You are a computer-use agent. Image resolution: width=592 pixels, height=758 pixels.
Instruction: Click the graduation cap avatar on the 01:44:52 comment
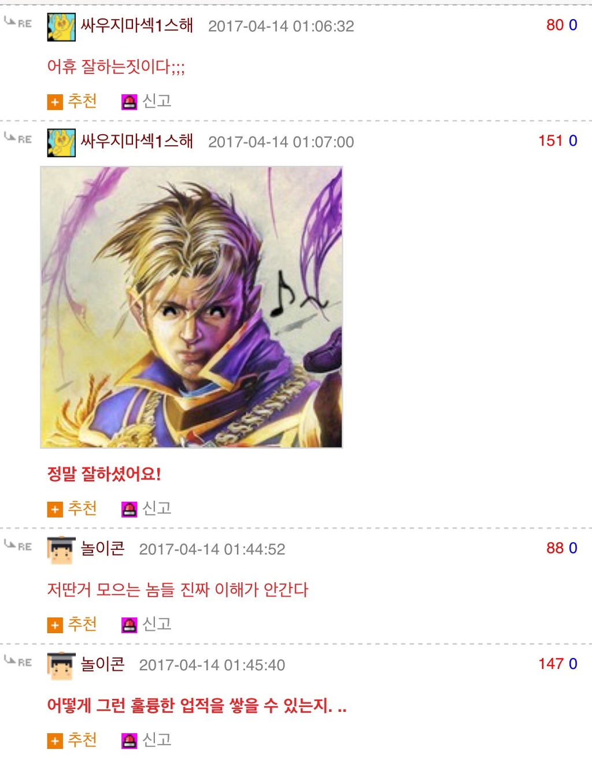[x=61, y=550]
